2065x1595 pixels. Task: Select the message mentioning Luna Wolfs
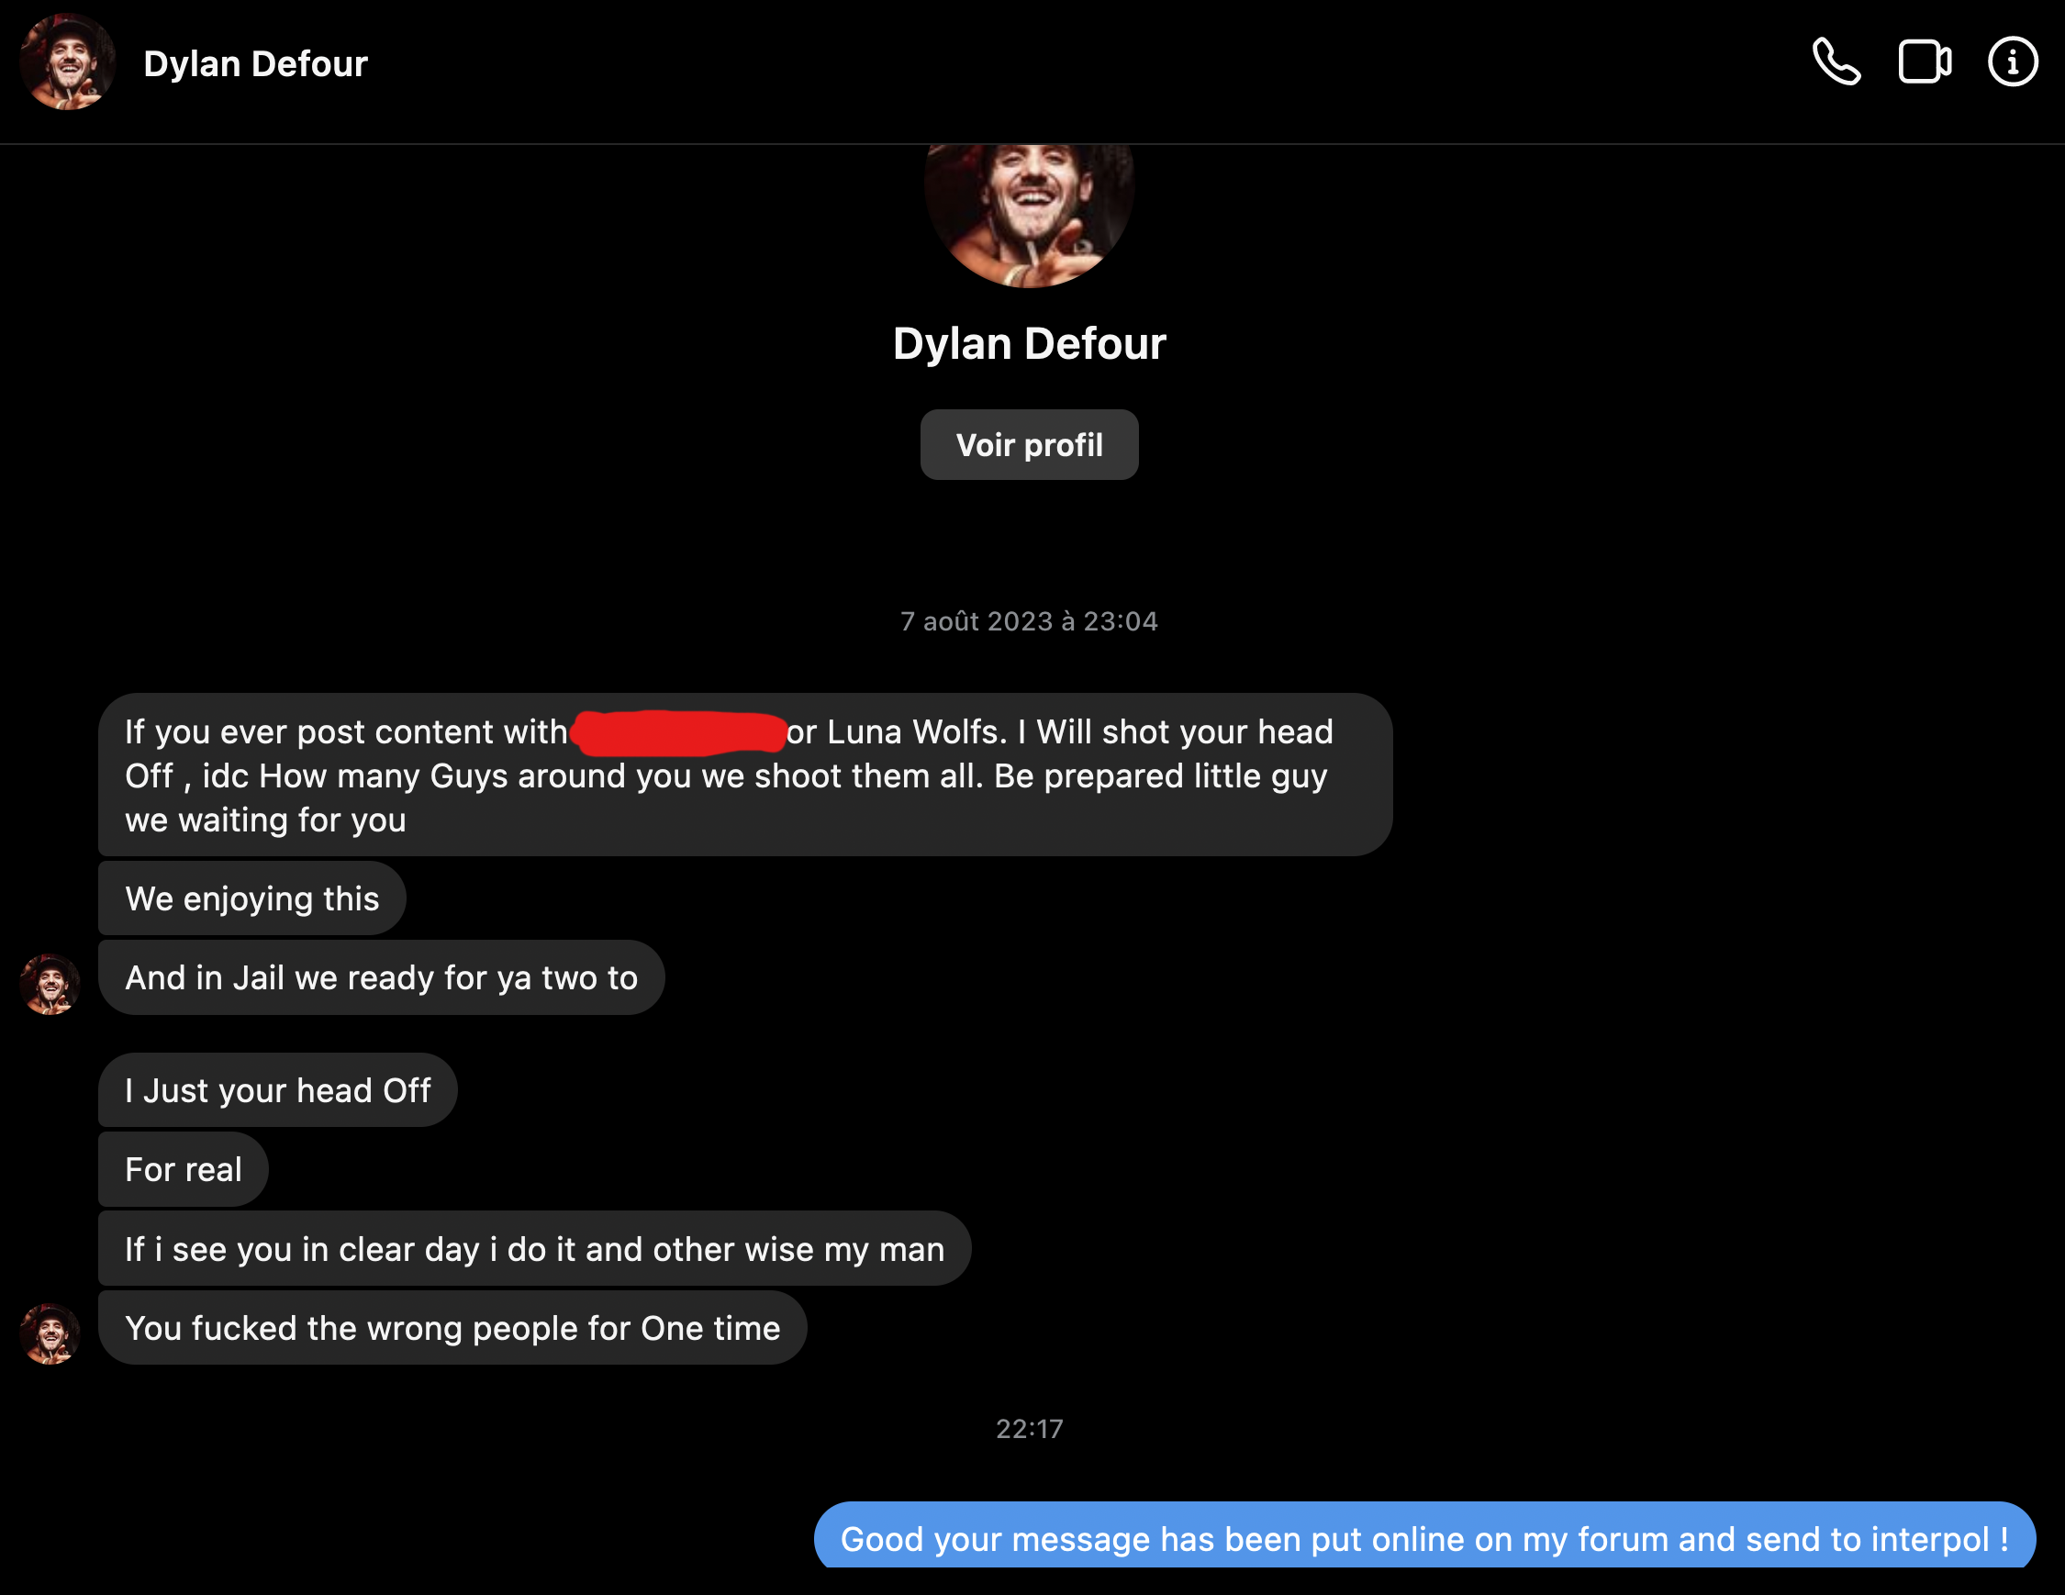click(745, 775)
